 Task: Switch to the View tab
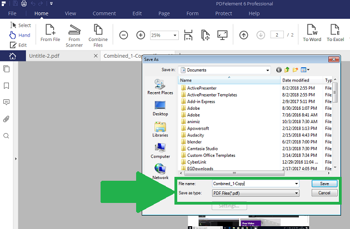coord(71,13)
